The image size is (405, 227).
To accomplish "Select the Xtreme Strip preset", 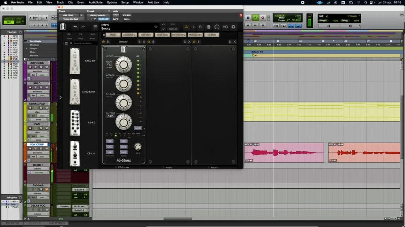I will pyautogui.click(x=179, y=35).
